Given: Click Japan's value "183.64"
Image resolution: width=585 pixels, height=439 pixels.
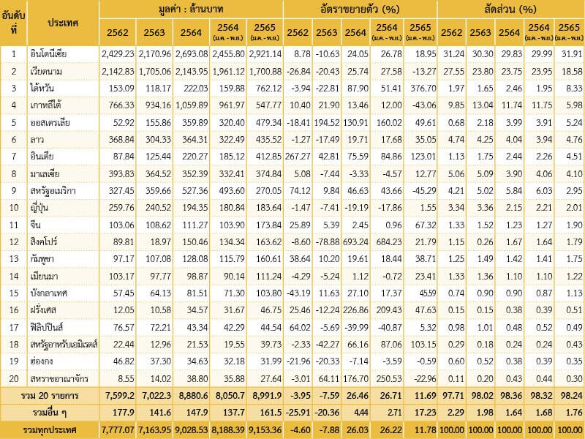Looking at the screenshot, I should pos(269,208).
